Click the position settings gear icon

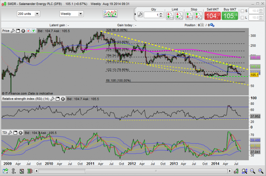click(x=212, y=25)
